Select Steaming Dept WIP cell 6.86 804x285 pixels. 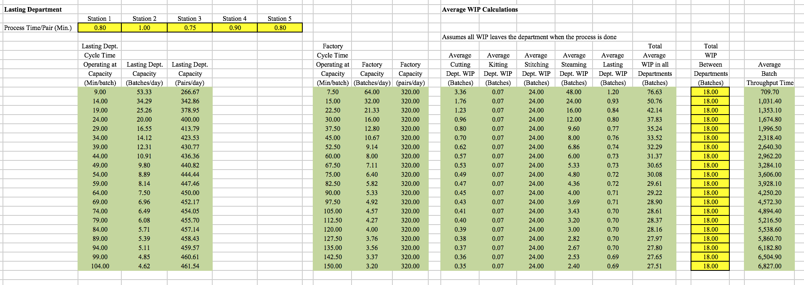tap(574, 147)
